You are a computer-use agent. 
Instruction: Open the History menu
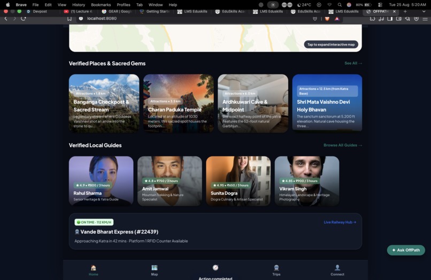click(x=79, y=5)
